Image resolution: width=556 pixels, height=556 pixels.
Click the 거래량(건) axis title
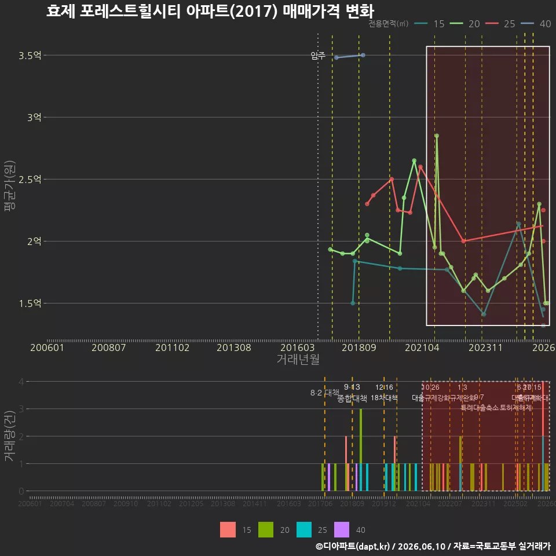10,436
